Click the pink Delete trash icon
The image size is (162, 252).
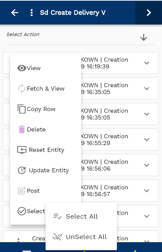tap(22, 129)
